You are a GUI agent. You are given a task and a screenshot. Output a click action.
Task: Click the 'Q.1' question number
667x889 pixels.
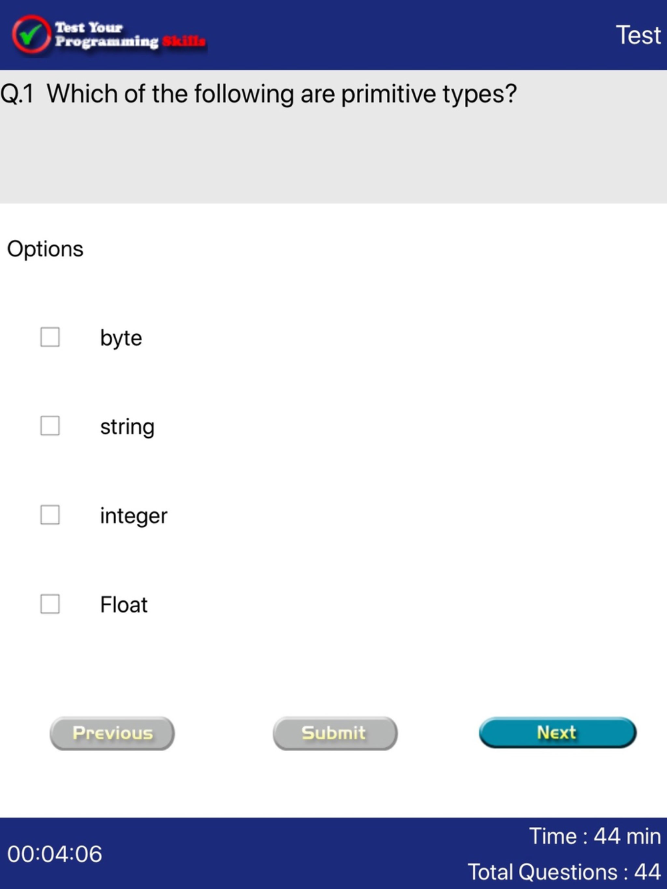[17, 94]
